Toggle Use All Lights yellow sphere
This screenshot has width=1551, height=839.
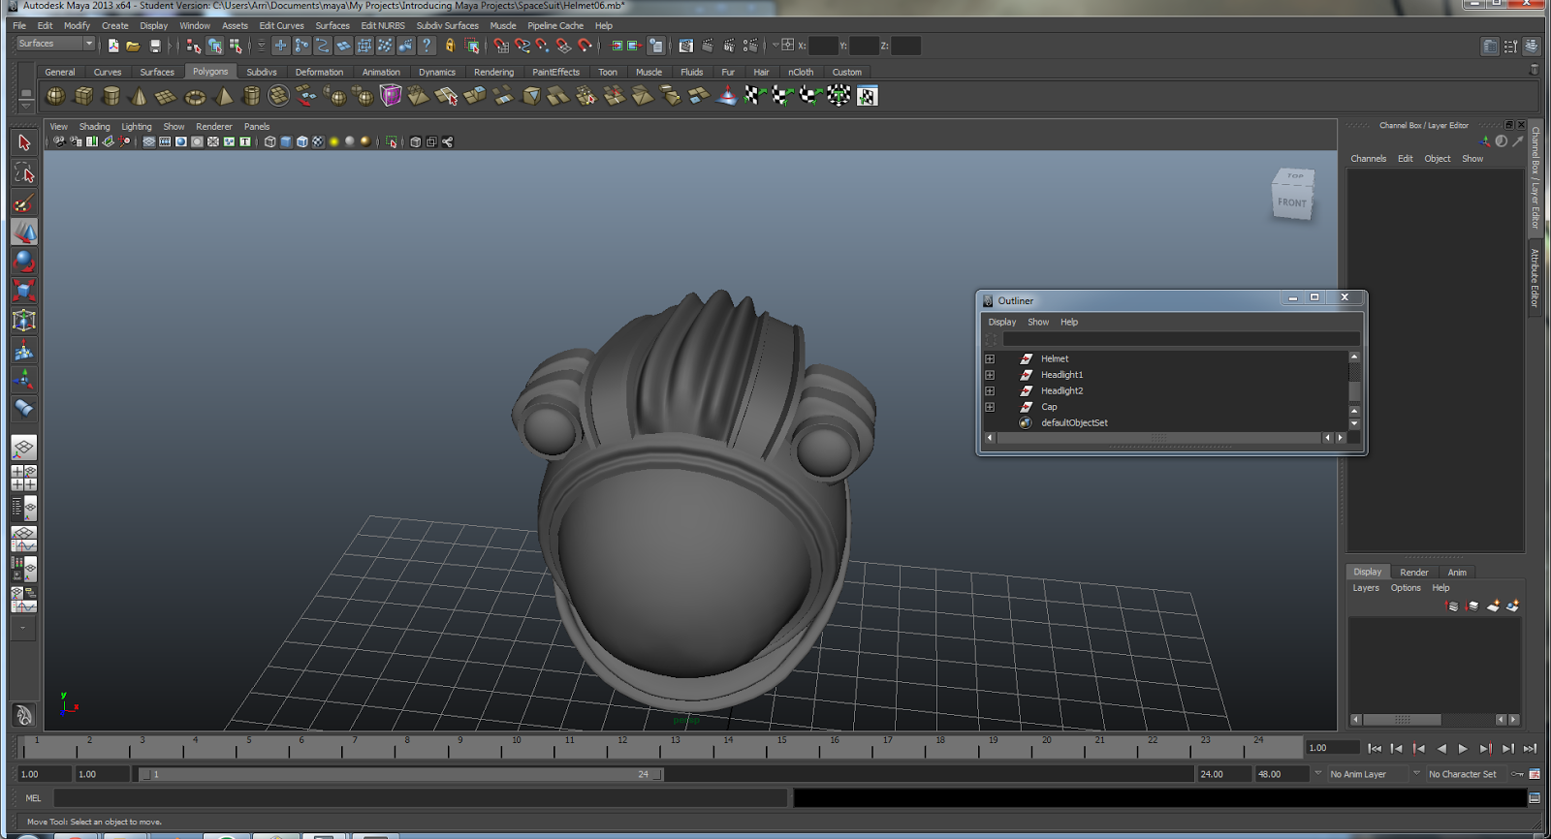[x=334, y=141]
